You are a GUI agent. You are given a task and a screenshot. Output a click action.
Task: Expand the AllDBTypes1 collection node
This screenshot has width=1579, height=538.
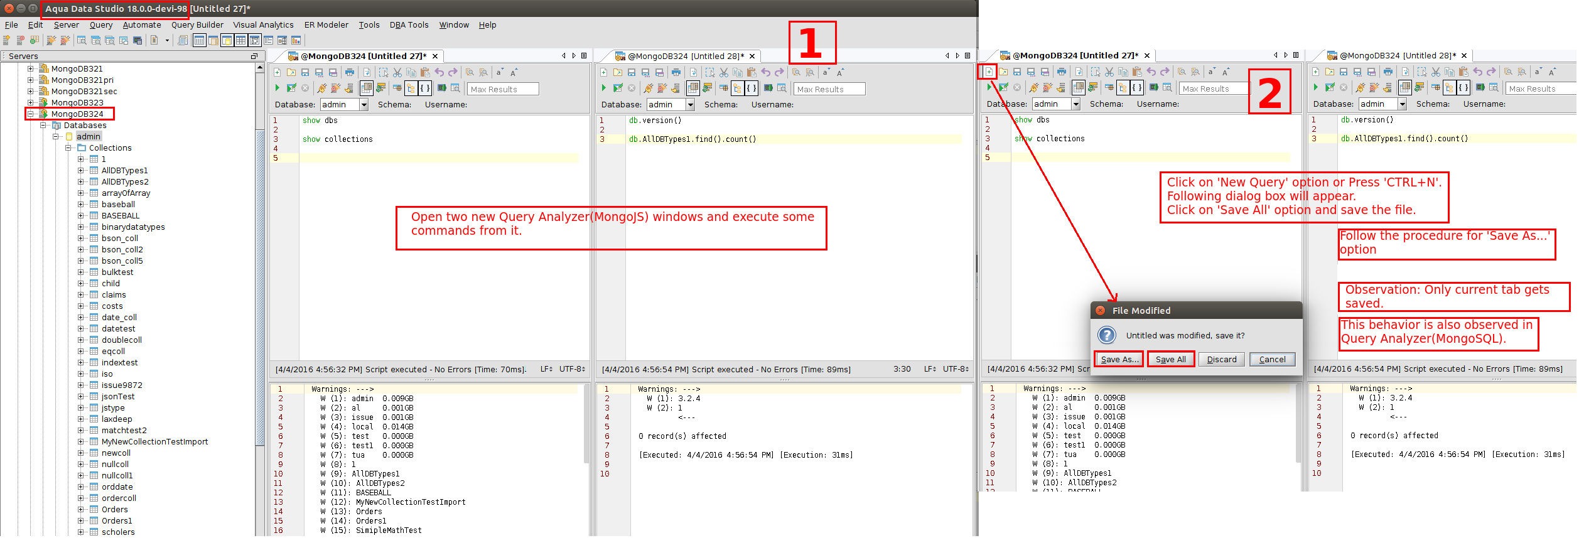point(80,171)
